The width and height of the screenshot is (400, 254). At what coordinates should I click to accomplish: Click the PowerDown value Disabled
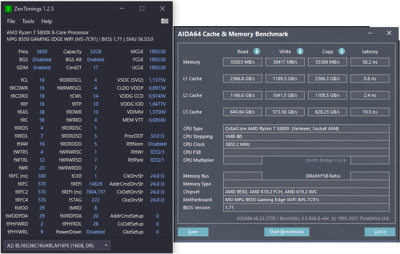click(x=95, y=232)
